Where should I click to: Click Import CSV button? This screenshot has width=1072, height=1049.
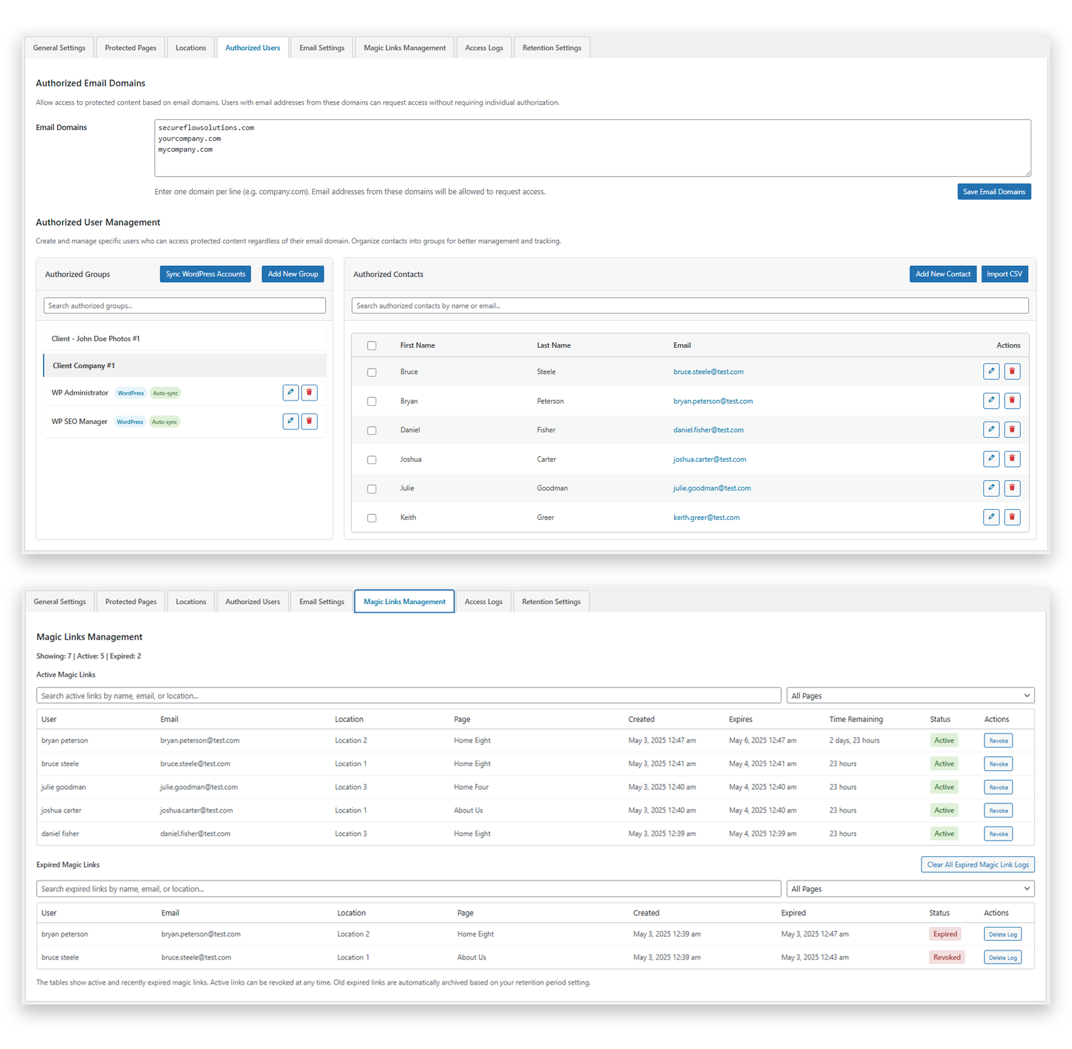tap(1004, 274)
